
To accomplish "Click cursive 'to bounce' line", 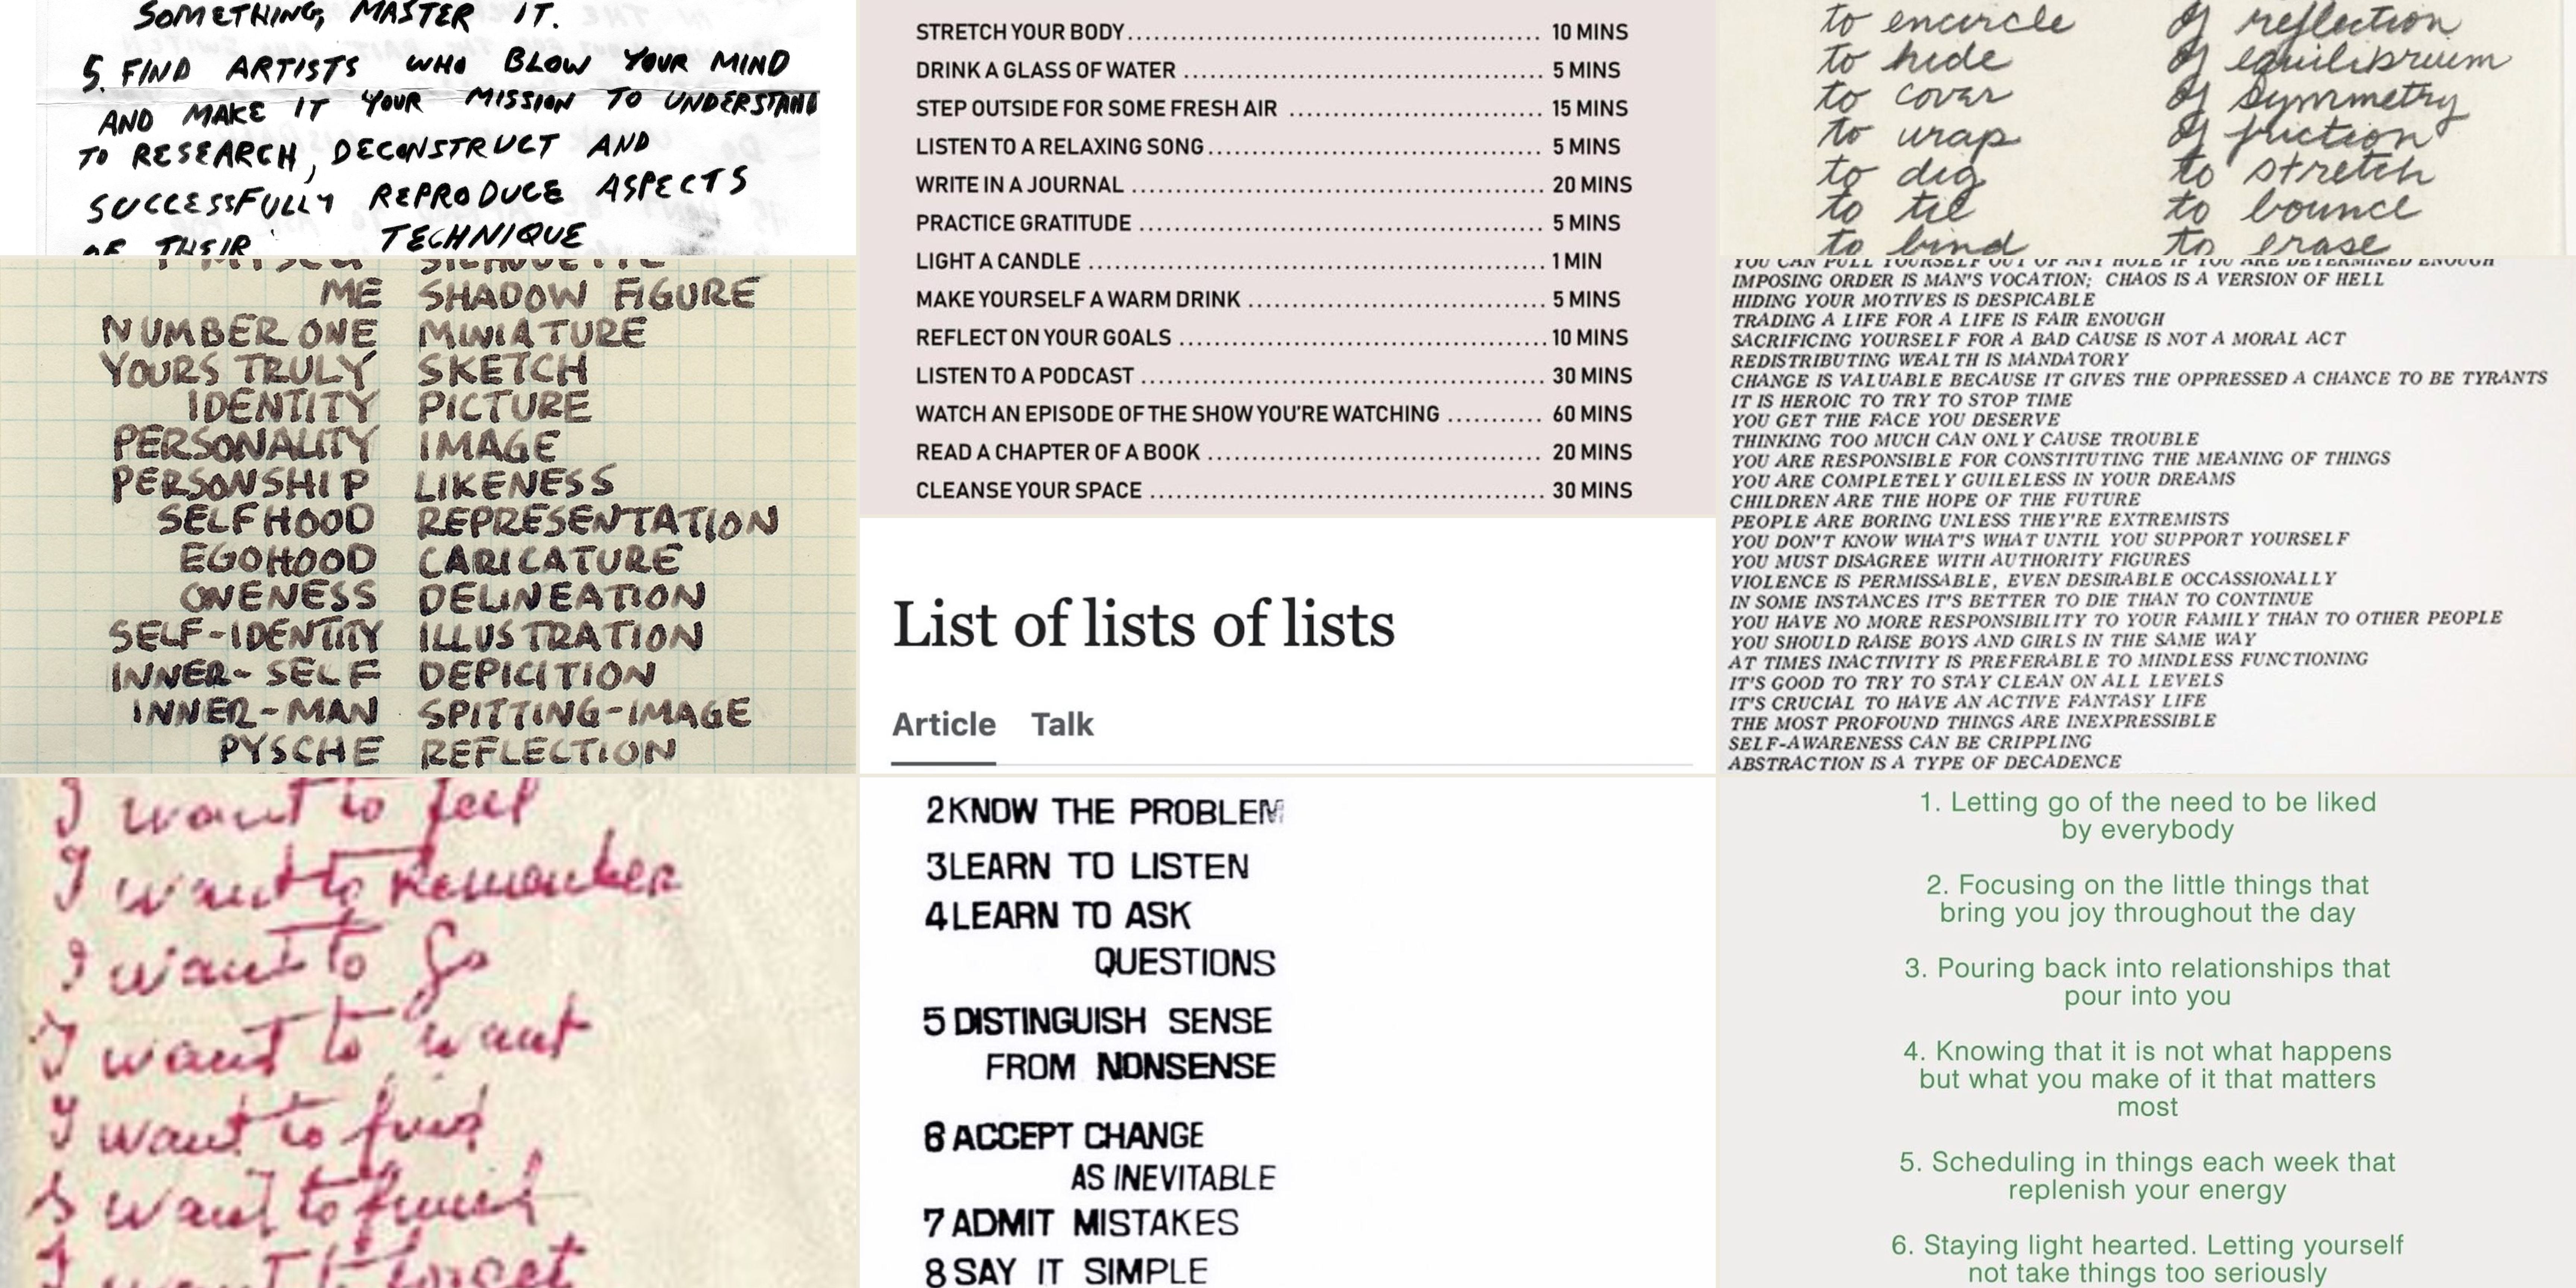I will (2294, 209).
